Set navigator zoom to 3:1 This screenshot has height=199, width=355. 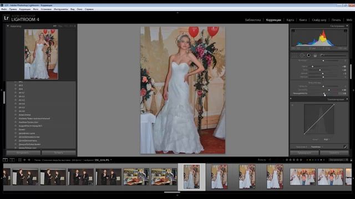coord(71,26)
